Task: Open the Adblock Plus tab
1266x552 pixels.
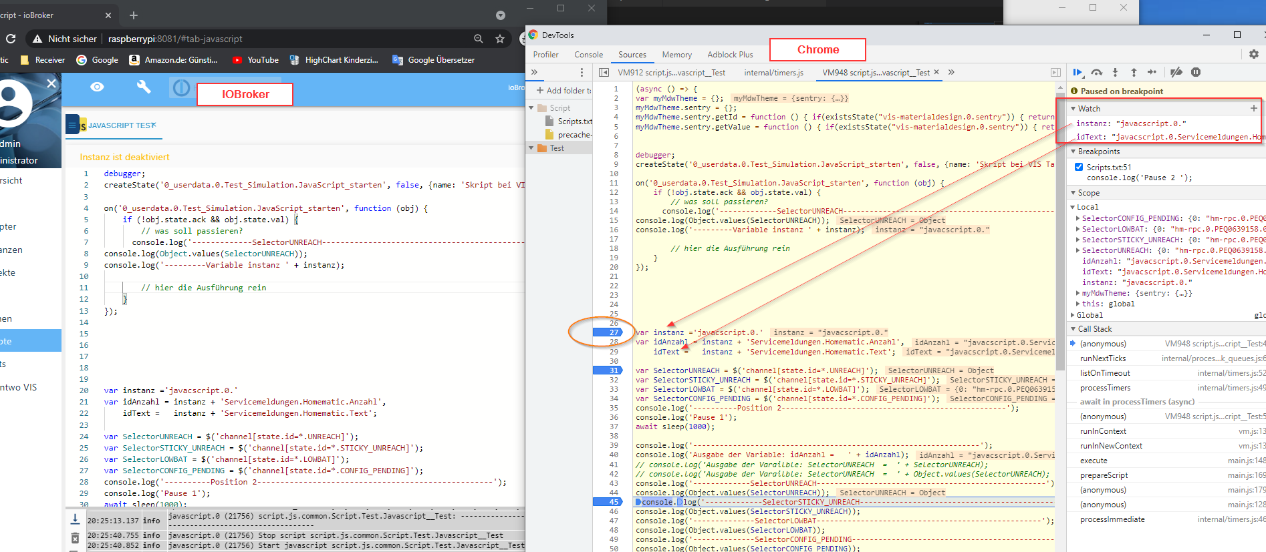Action: pyautogui.click(x=730, y=55)
